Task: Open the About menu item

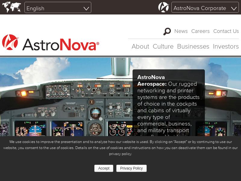Action: coord(140,46)
